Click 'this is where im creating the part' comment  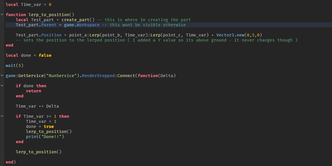point(144,20)
